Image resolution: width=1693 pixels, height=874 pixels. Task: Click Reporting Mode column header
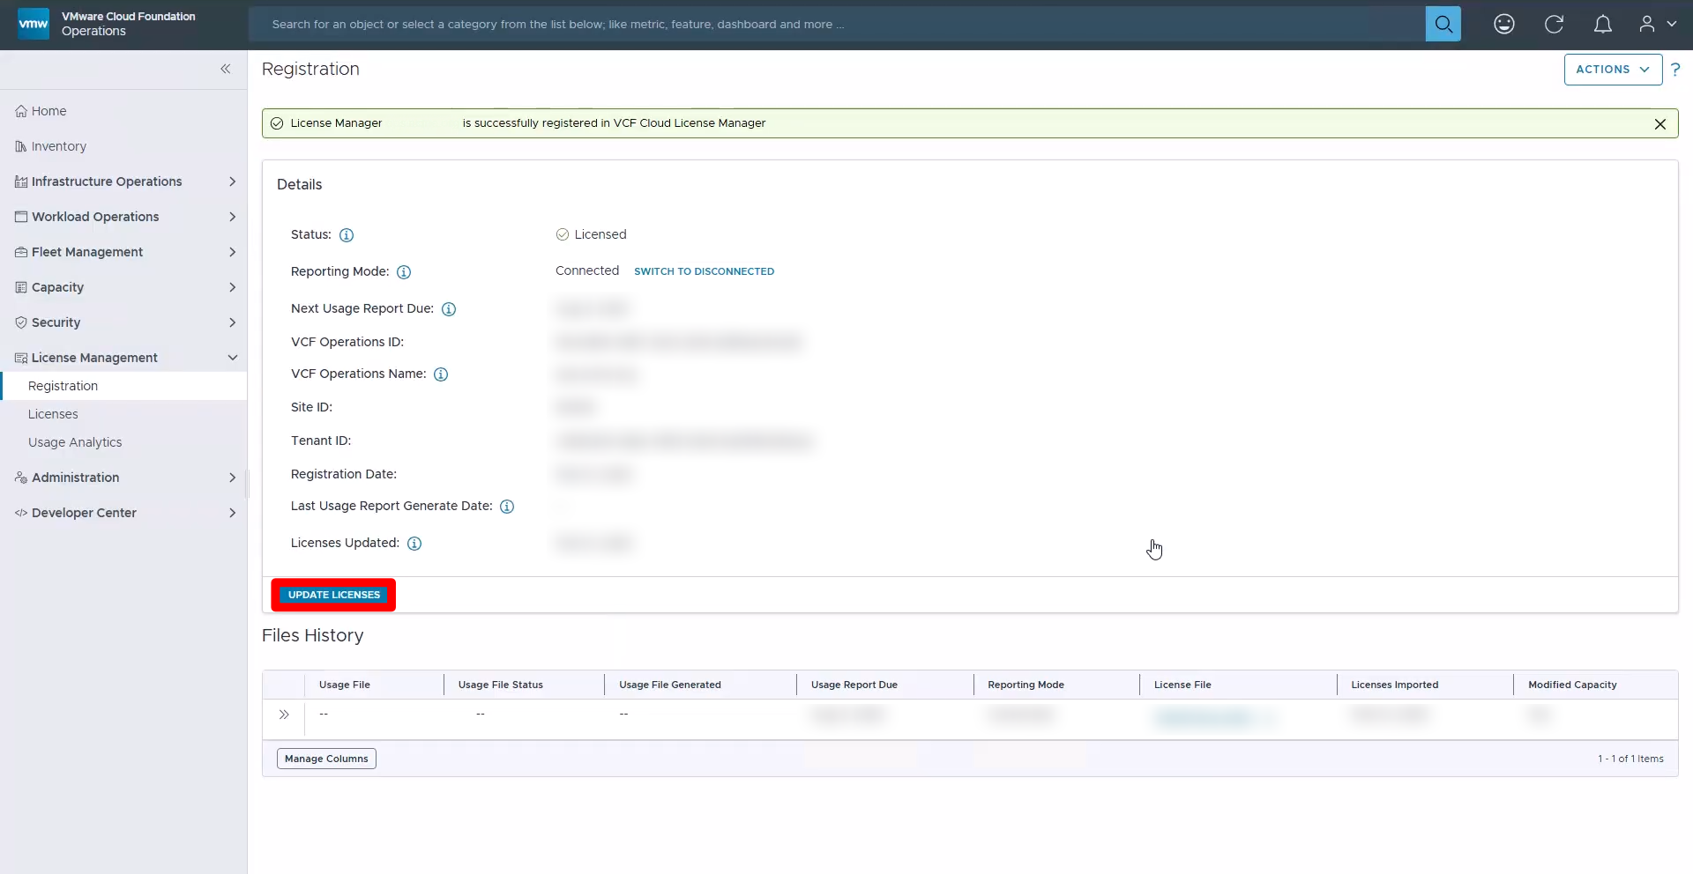[x=1025, y=685]
